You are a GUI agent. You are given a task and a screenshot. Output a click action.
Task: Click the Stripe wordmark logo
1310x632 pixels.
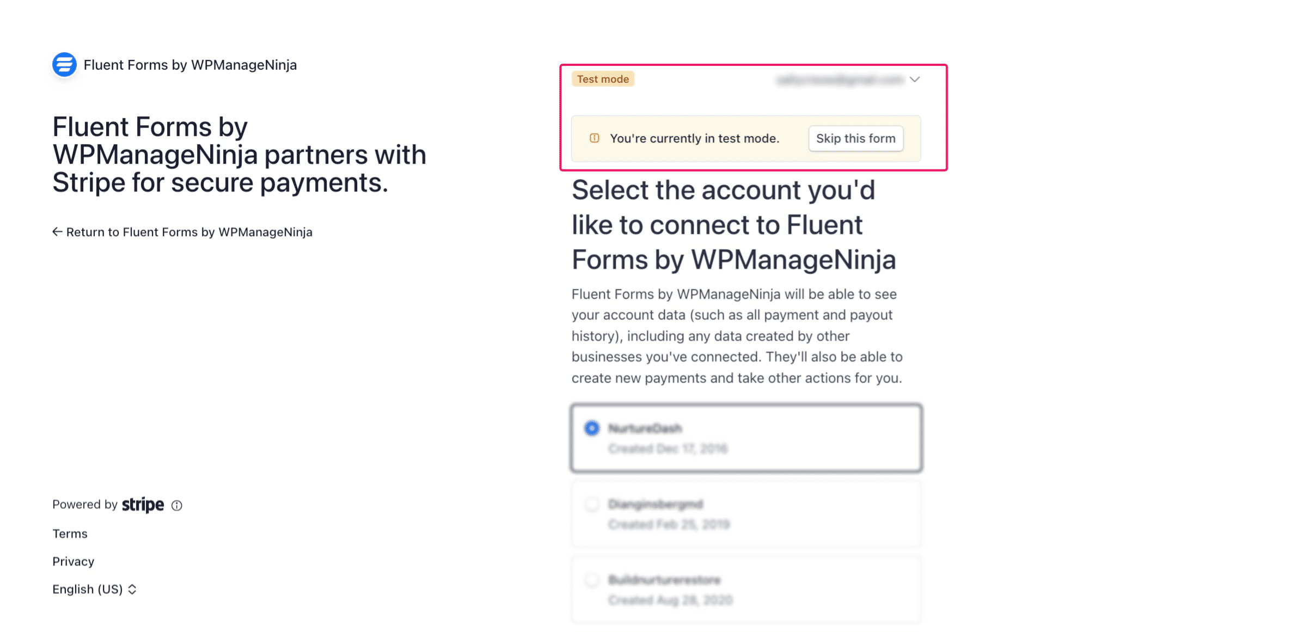pos(143,505)
